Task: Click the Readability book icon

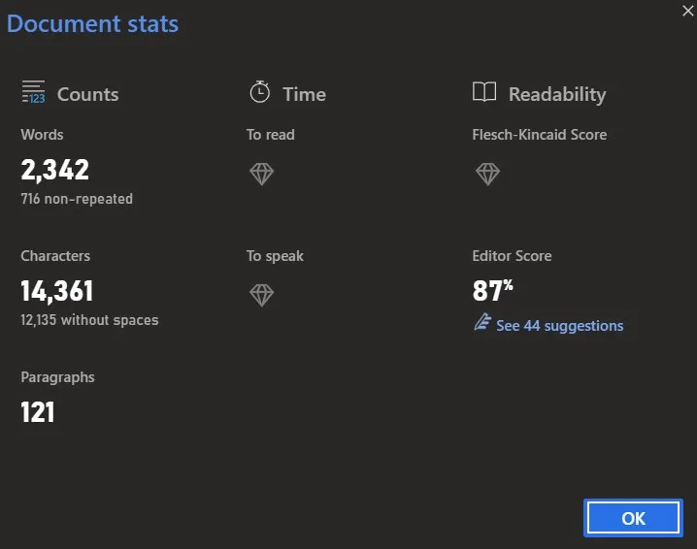Action: tap(483, 93)
